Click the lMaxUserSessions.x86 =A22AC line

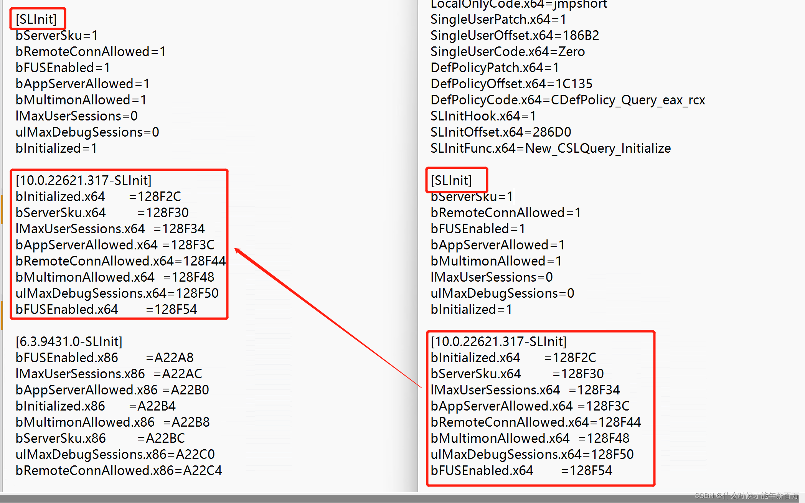[109, 374]
